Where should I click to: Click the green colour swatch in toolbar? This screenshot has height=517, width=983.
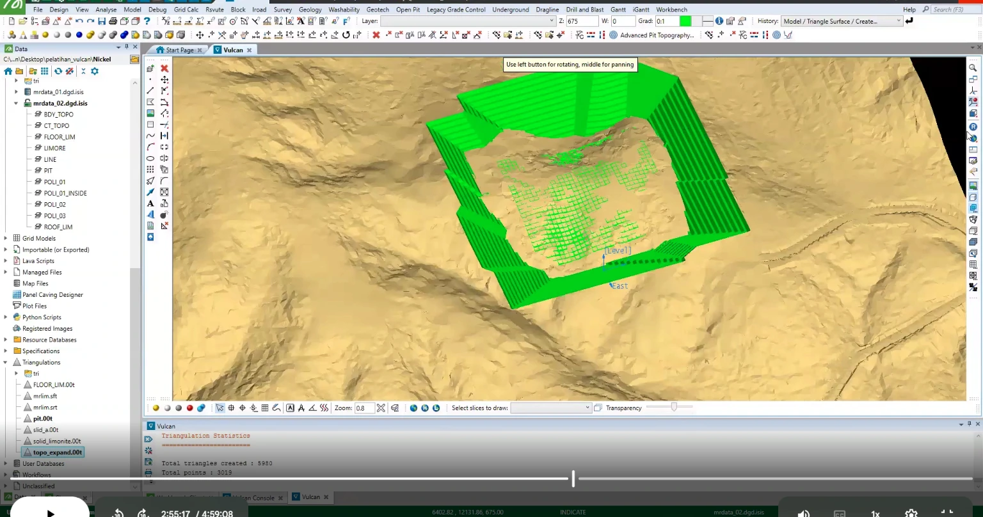[x=685, y=21]
